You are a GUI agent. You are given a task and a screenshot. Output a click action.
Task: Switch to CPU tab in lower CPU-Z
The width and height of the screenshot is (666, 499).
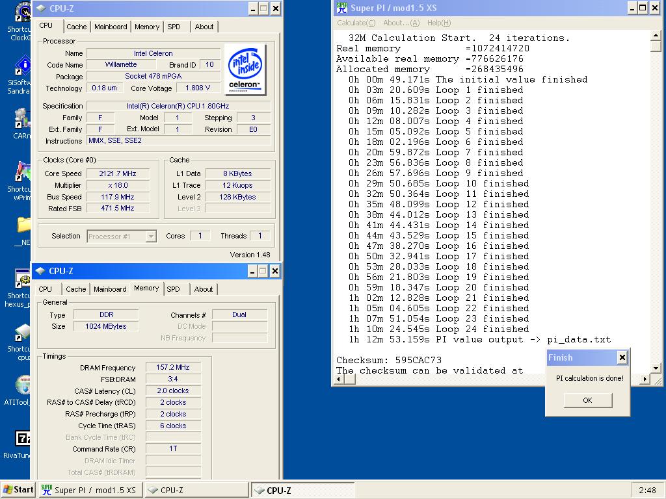[46, 289]
